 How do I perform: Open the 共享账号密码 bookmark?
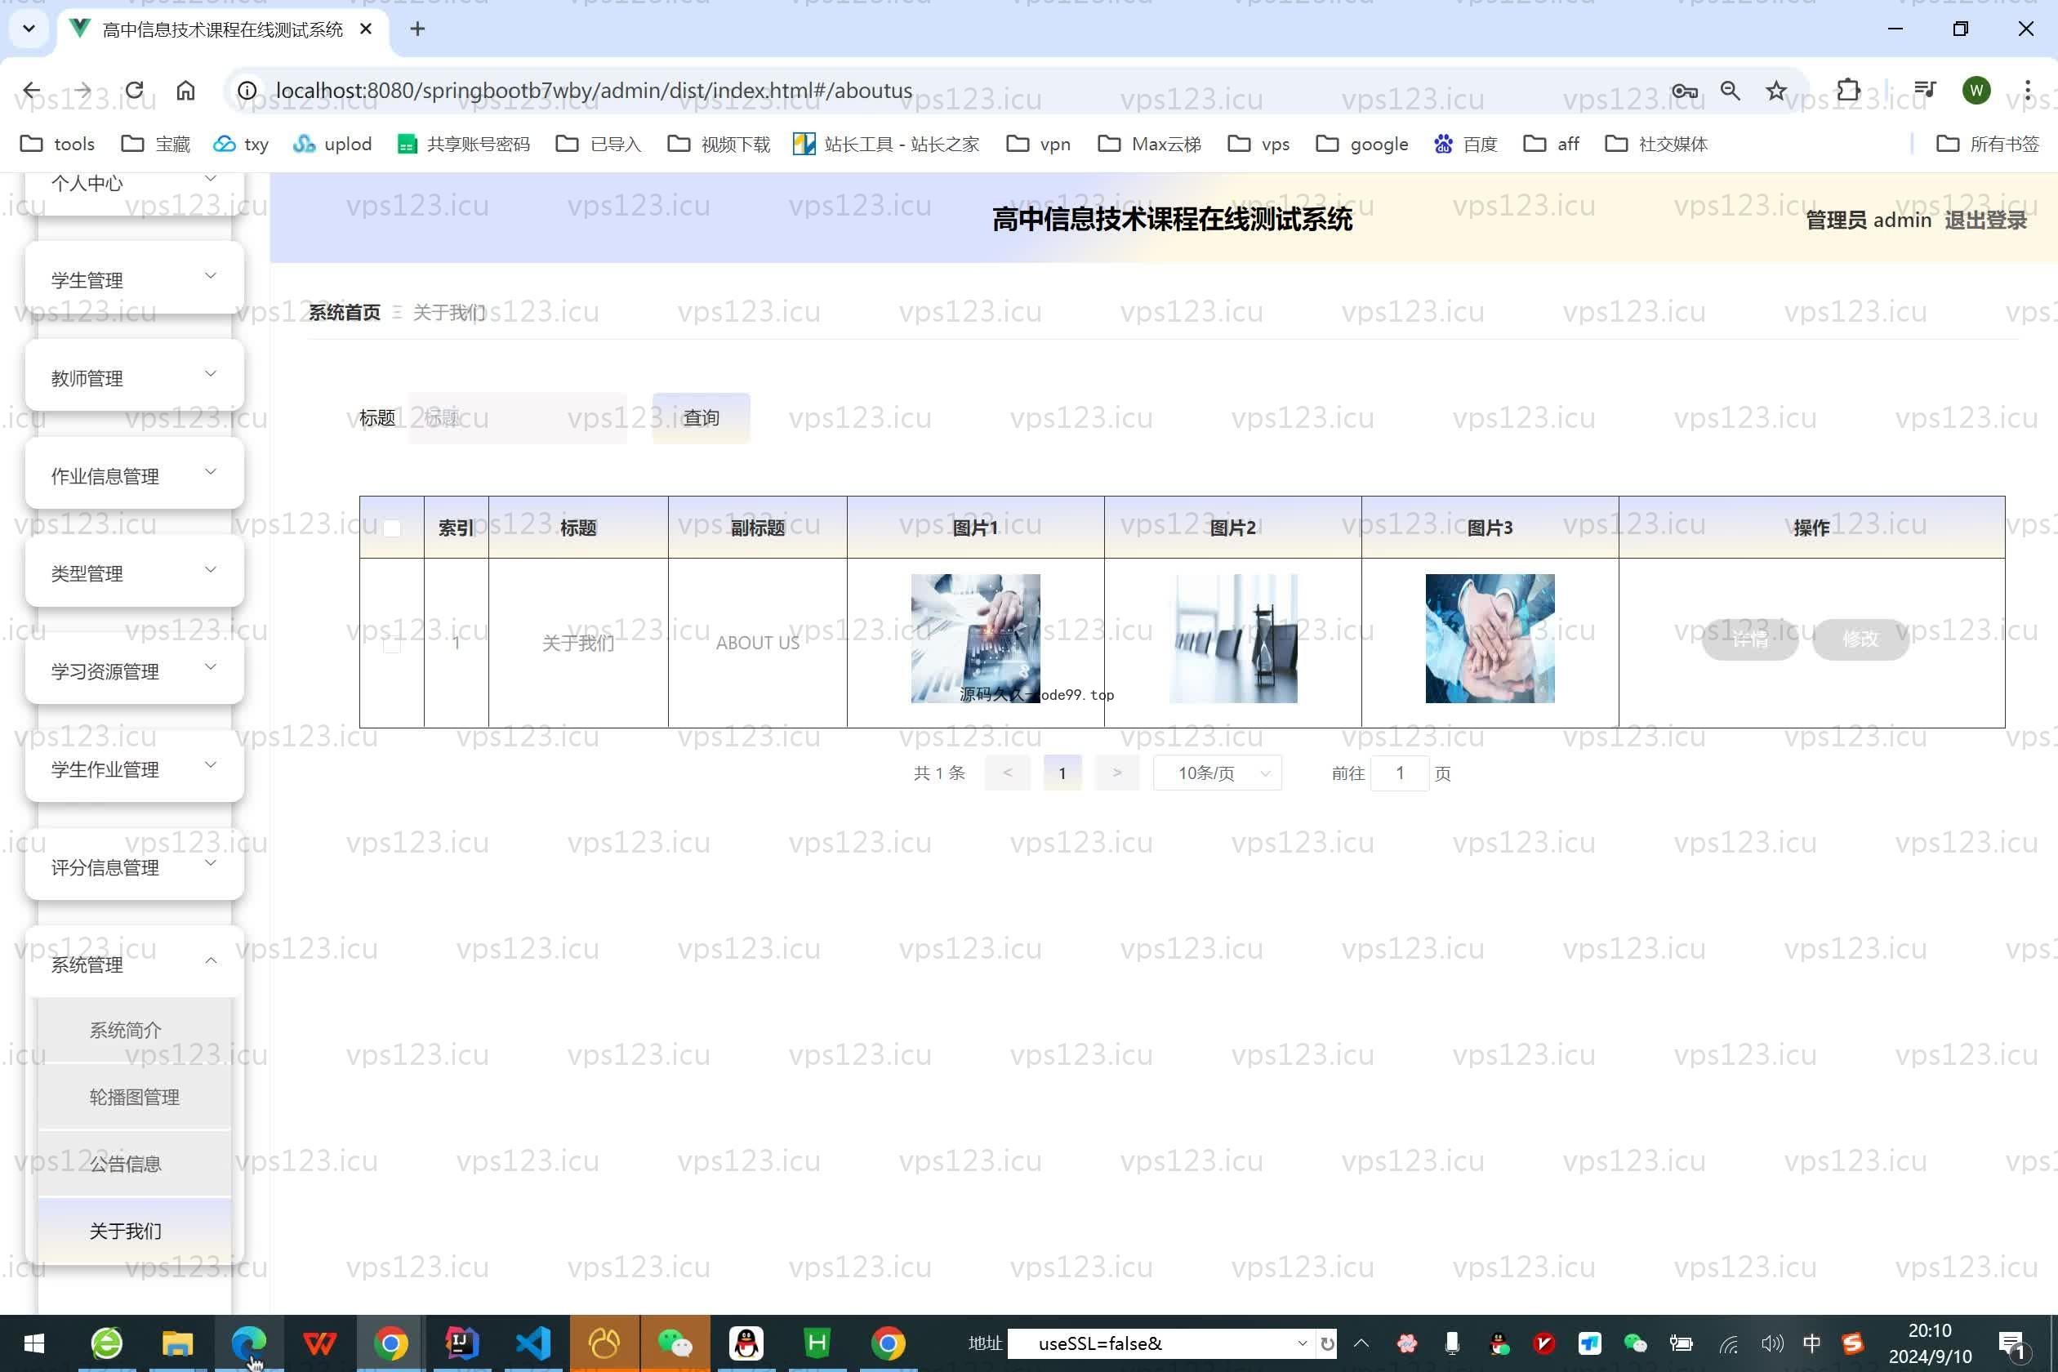(x=464, y=144)
